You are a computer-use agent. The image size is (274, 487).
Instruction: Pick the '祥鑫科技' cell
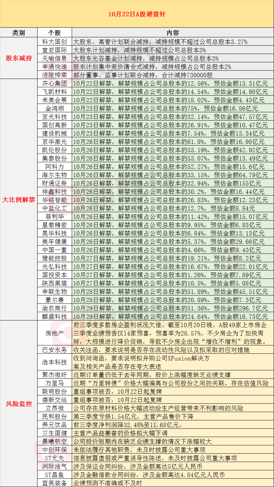54,192
